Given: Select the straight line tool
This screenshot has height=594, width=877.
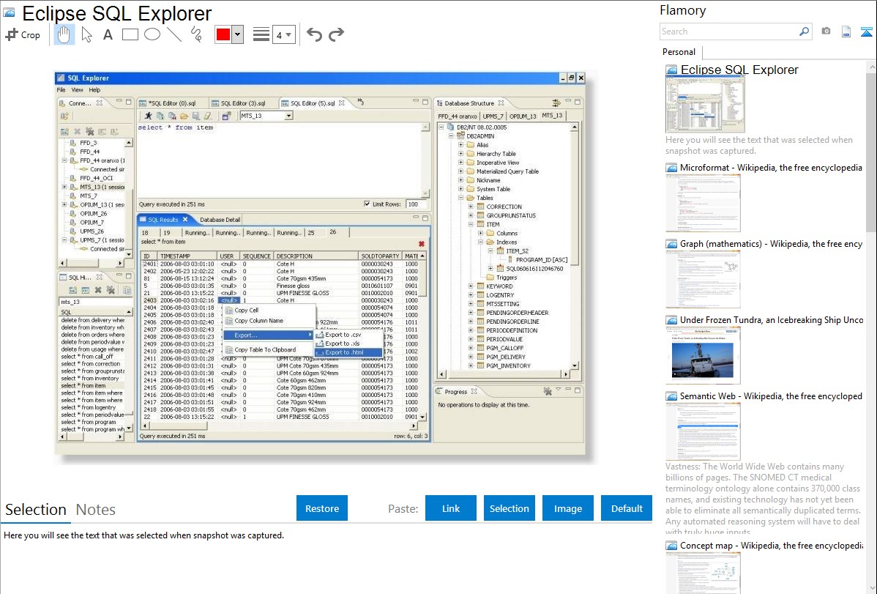Looking at the screenshot, I should (x=174, y=34).
